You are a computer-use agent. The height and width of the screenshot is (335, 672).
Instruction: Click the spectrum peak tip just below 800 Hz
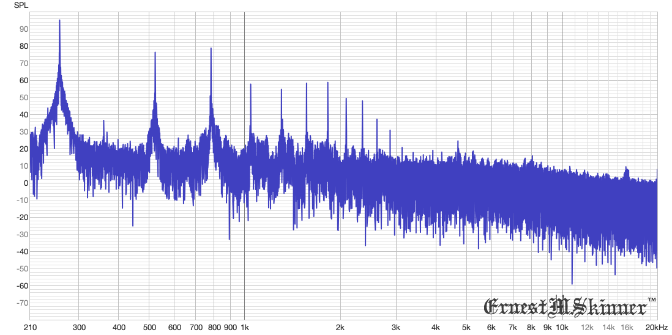[x=211, y=48]
